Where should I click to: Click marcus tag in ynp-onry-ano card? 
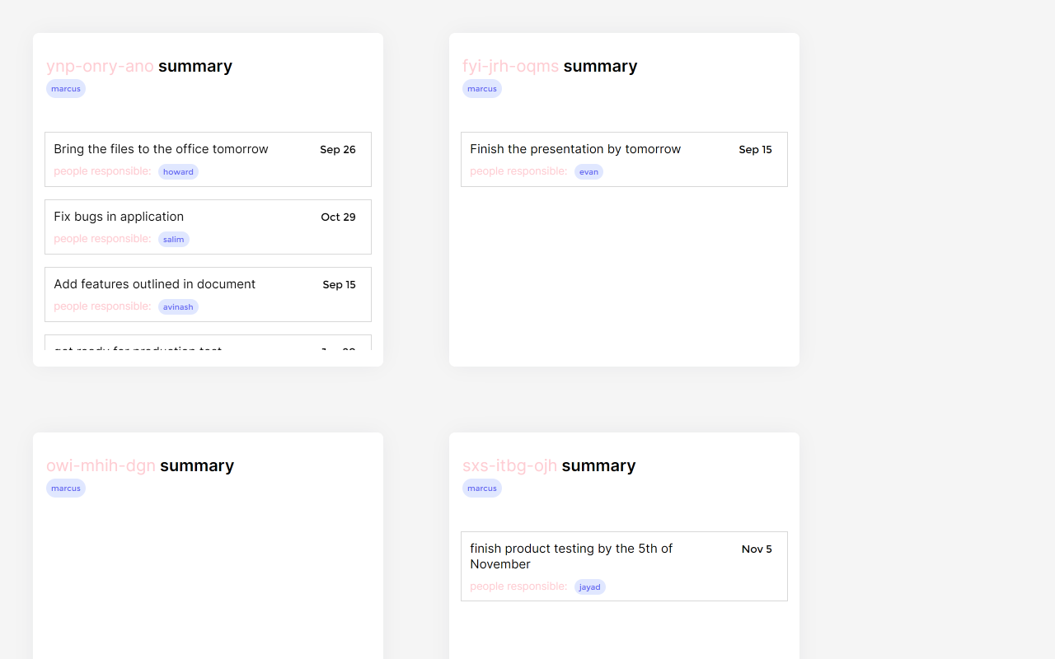click(66, 89)
